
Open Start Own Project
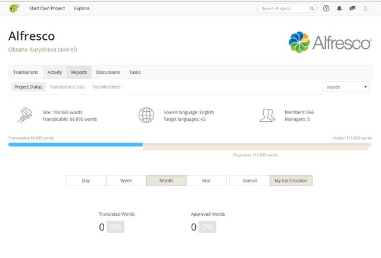(x=47, y=8)
